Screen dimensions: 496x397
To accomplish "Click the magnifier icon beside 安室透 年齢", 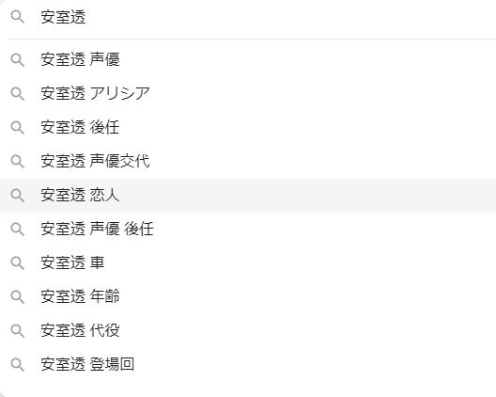I will [18, 297].
